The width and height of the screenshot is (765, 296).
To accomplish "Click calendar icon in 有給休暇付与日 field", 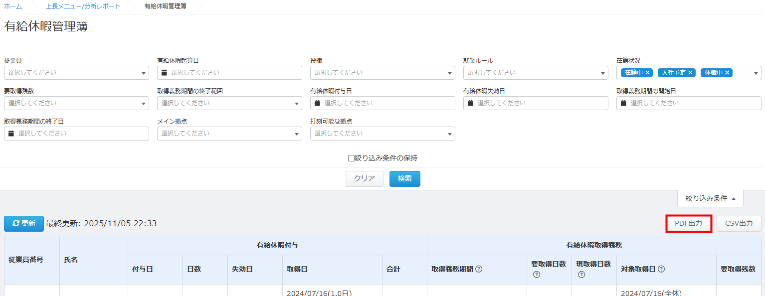I will coord(317,103).
